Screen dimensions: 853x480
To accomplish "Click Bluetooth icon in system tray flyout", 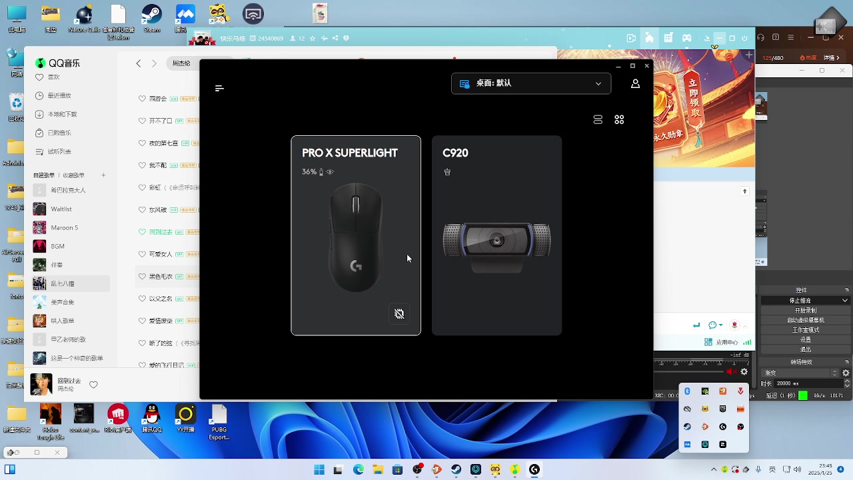I will tap(687, 391).
